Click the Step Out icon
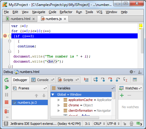Image resolution: width=146 pixels, height=129 pixels. [118, 80]
